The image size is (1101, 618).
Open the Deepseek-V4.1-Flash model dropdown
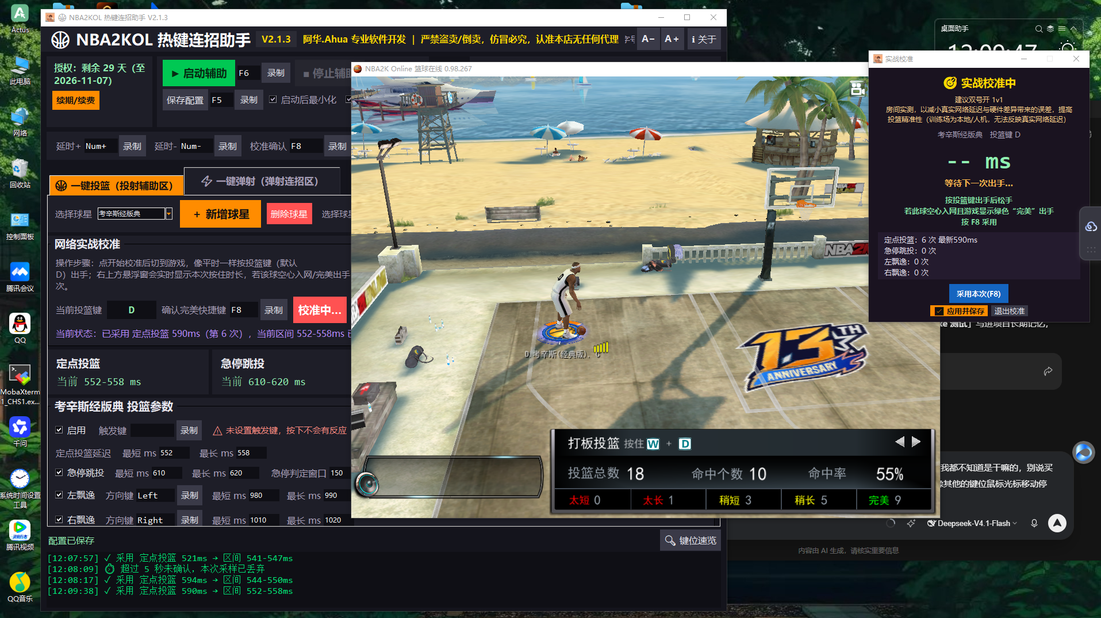tap(972, 523)
